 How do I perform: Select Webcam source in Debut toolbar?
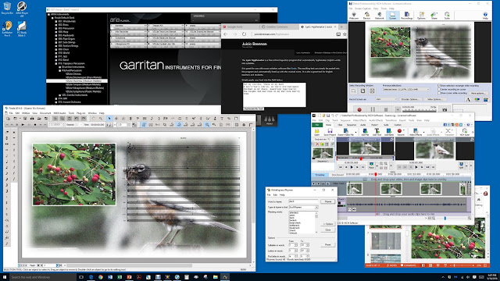(x=354, y=16)
